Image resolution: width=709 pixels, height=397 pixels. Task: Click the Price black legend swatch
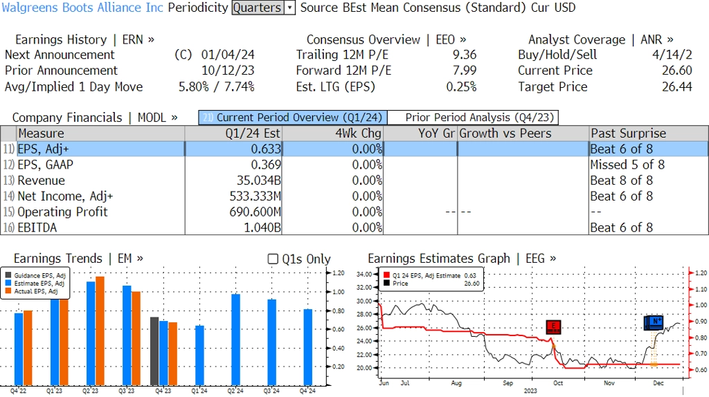click(x=386, y=283)
